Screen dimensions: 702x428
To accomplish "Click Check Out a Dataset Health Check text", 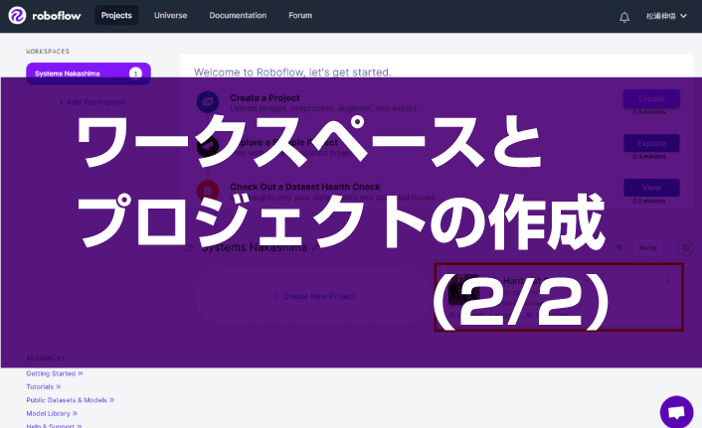I will pos(305,187).
